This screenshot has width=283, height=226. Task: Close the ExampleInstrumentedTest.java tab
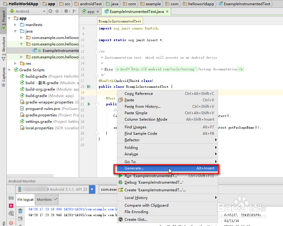[x=167, y=12]
